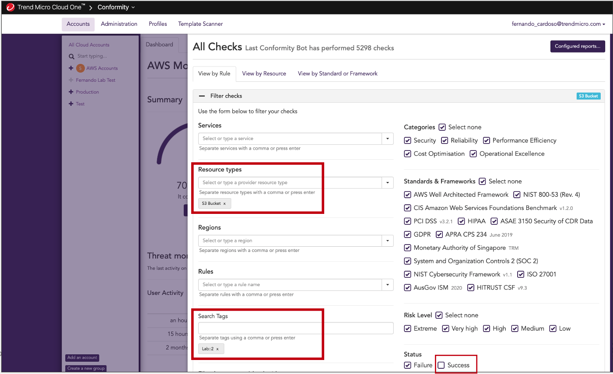Open the Regions dropdown arrow
The image size is (613, 374).
pyautogui.click(x=388, y=241)
